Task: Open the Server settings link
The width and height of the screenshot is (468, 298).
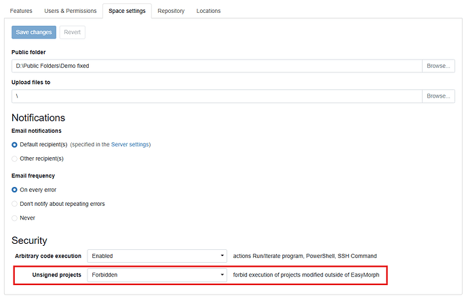Action: click(130, 144)
